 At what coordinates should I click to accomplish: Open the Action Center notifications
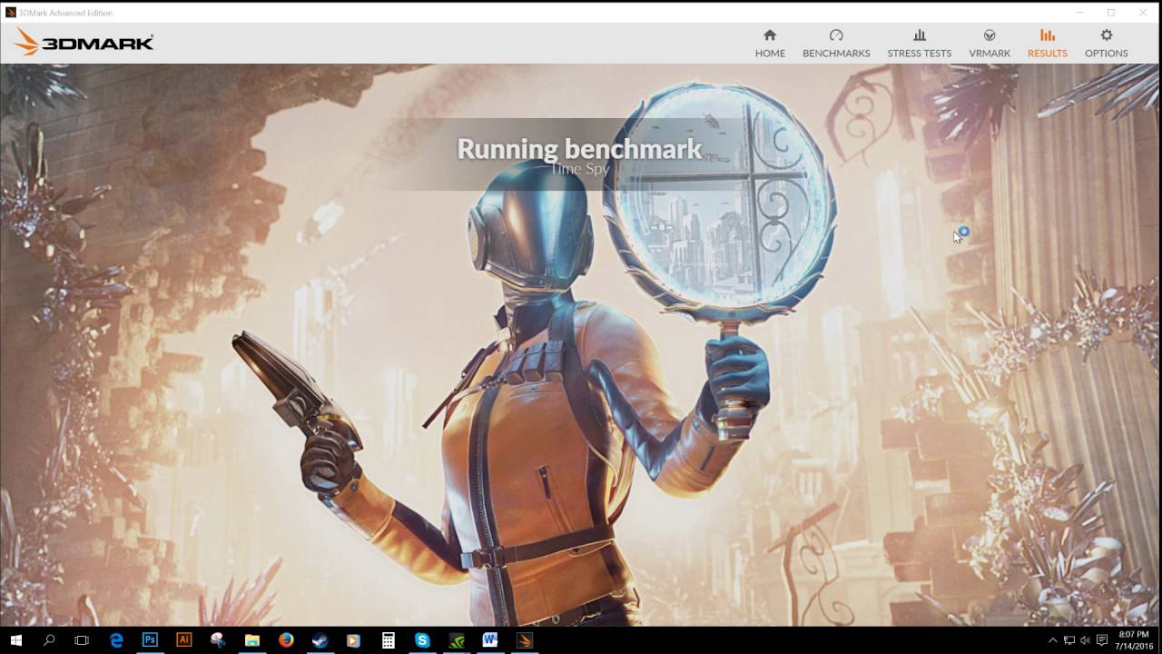click(x=1101, y=640)
